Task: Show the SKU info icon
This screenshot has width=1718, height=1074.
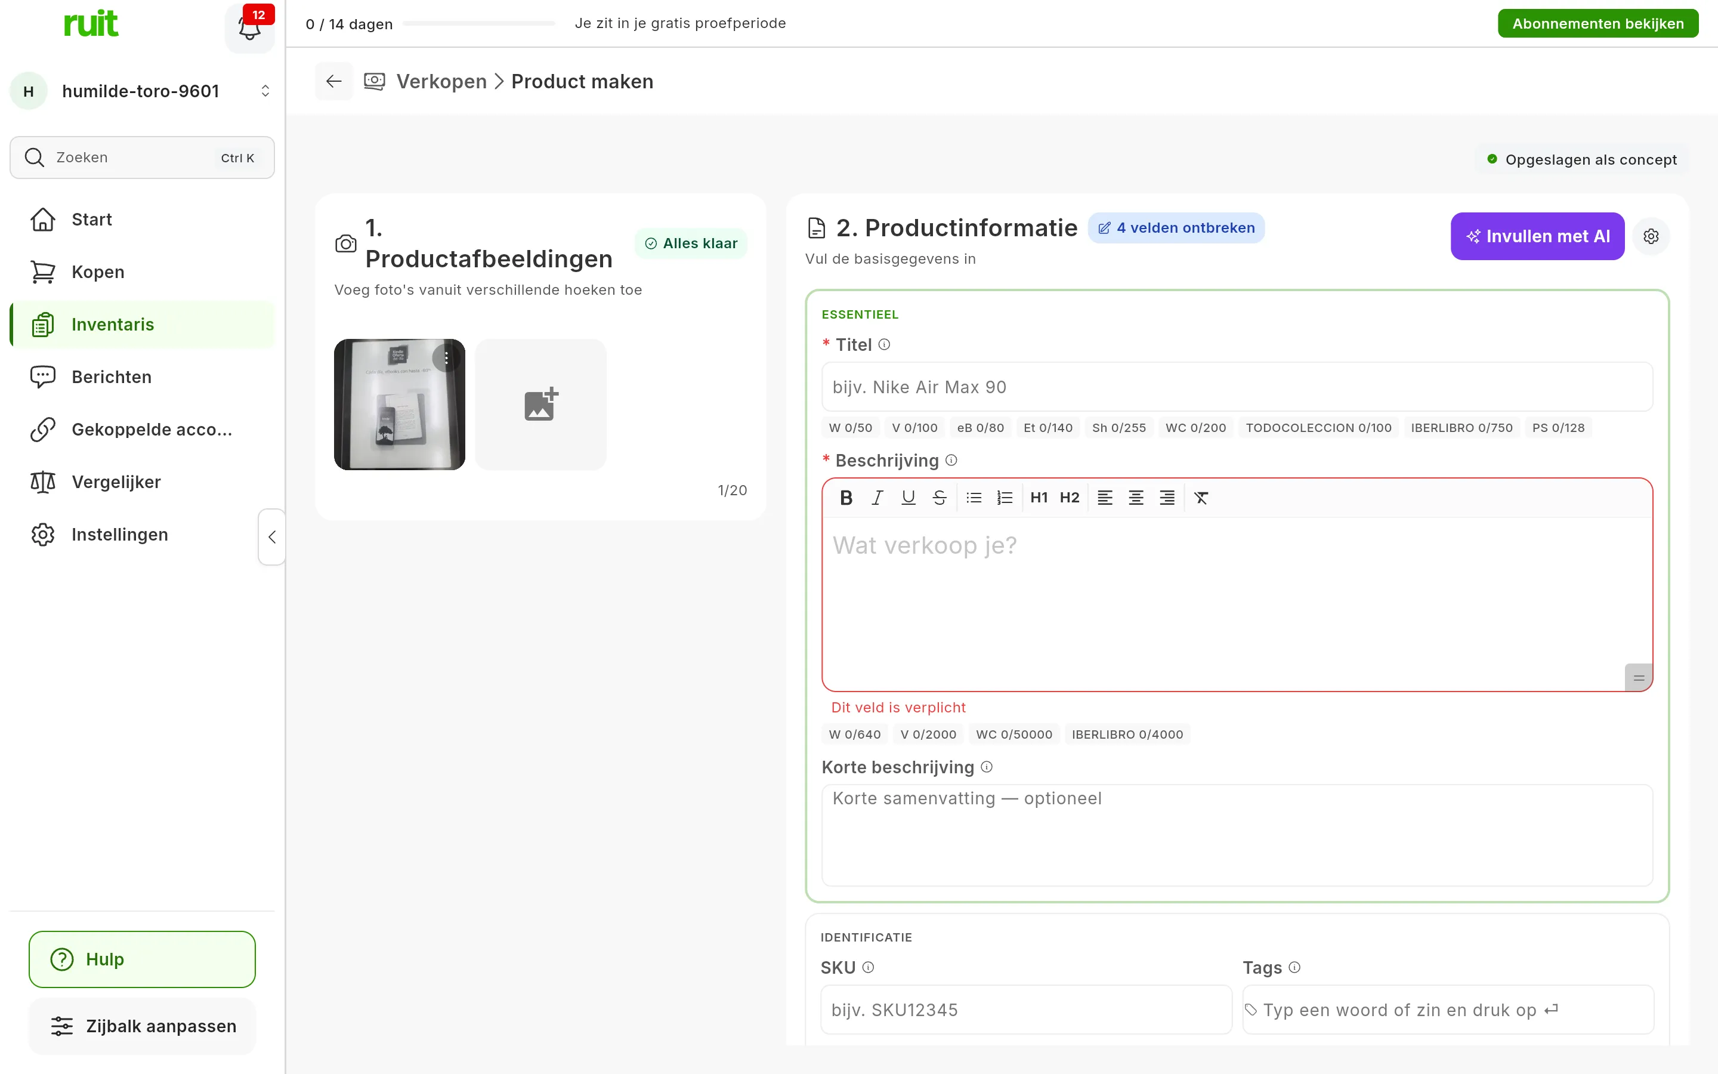Action: [x=867, y=967]
